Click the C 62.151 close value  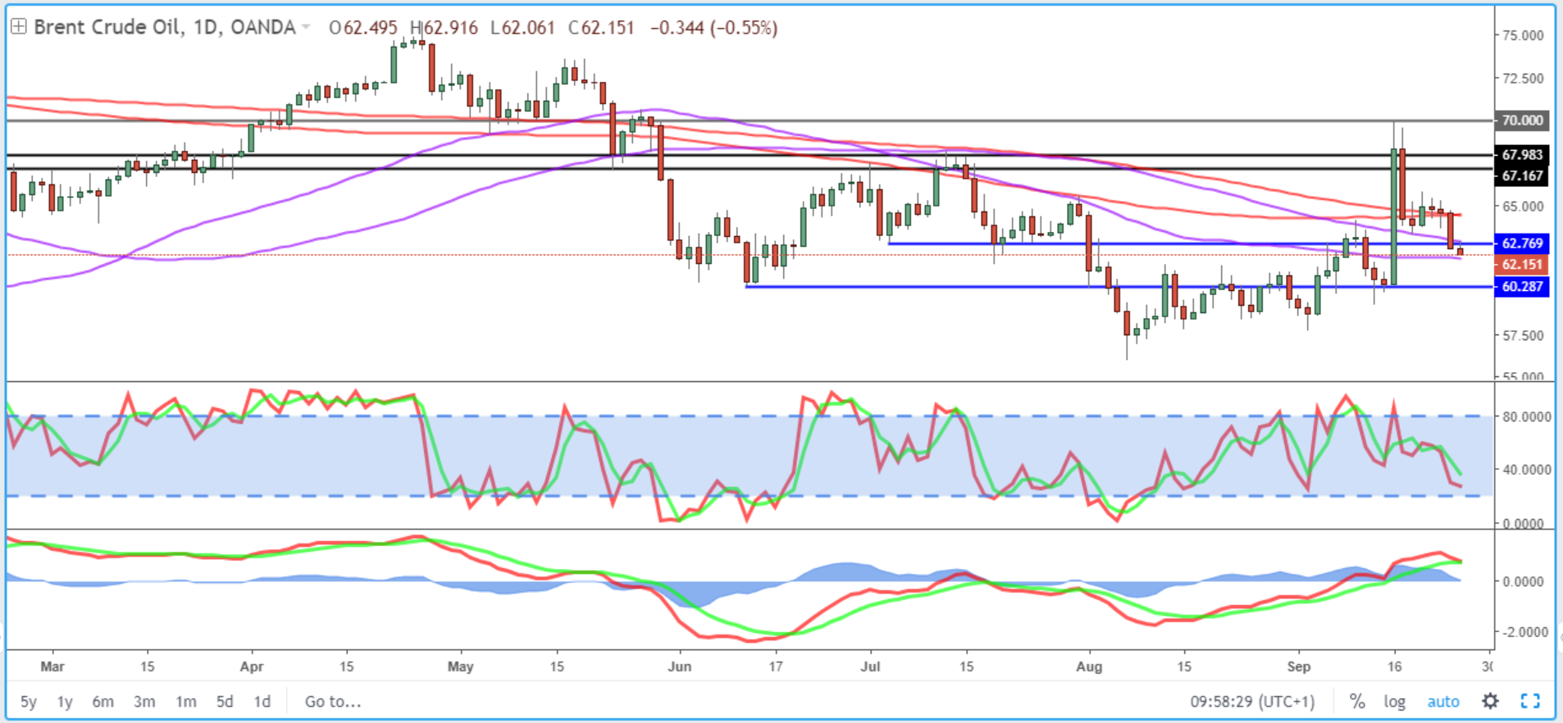[601, 28]
